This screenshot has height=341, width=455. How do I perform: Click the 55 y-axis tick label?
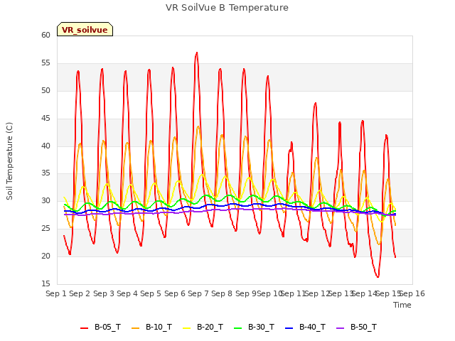tap(45, 63)
